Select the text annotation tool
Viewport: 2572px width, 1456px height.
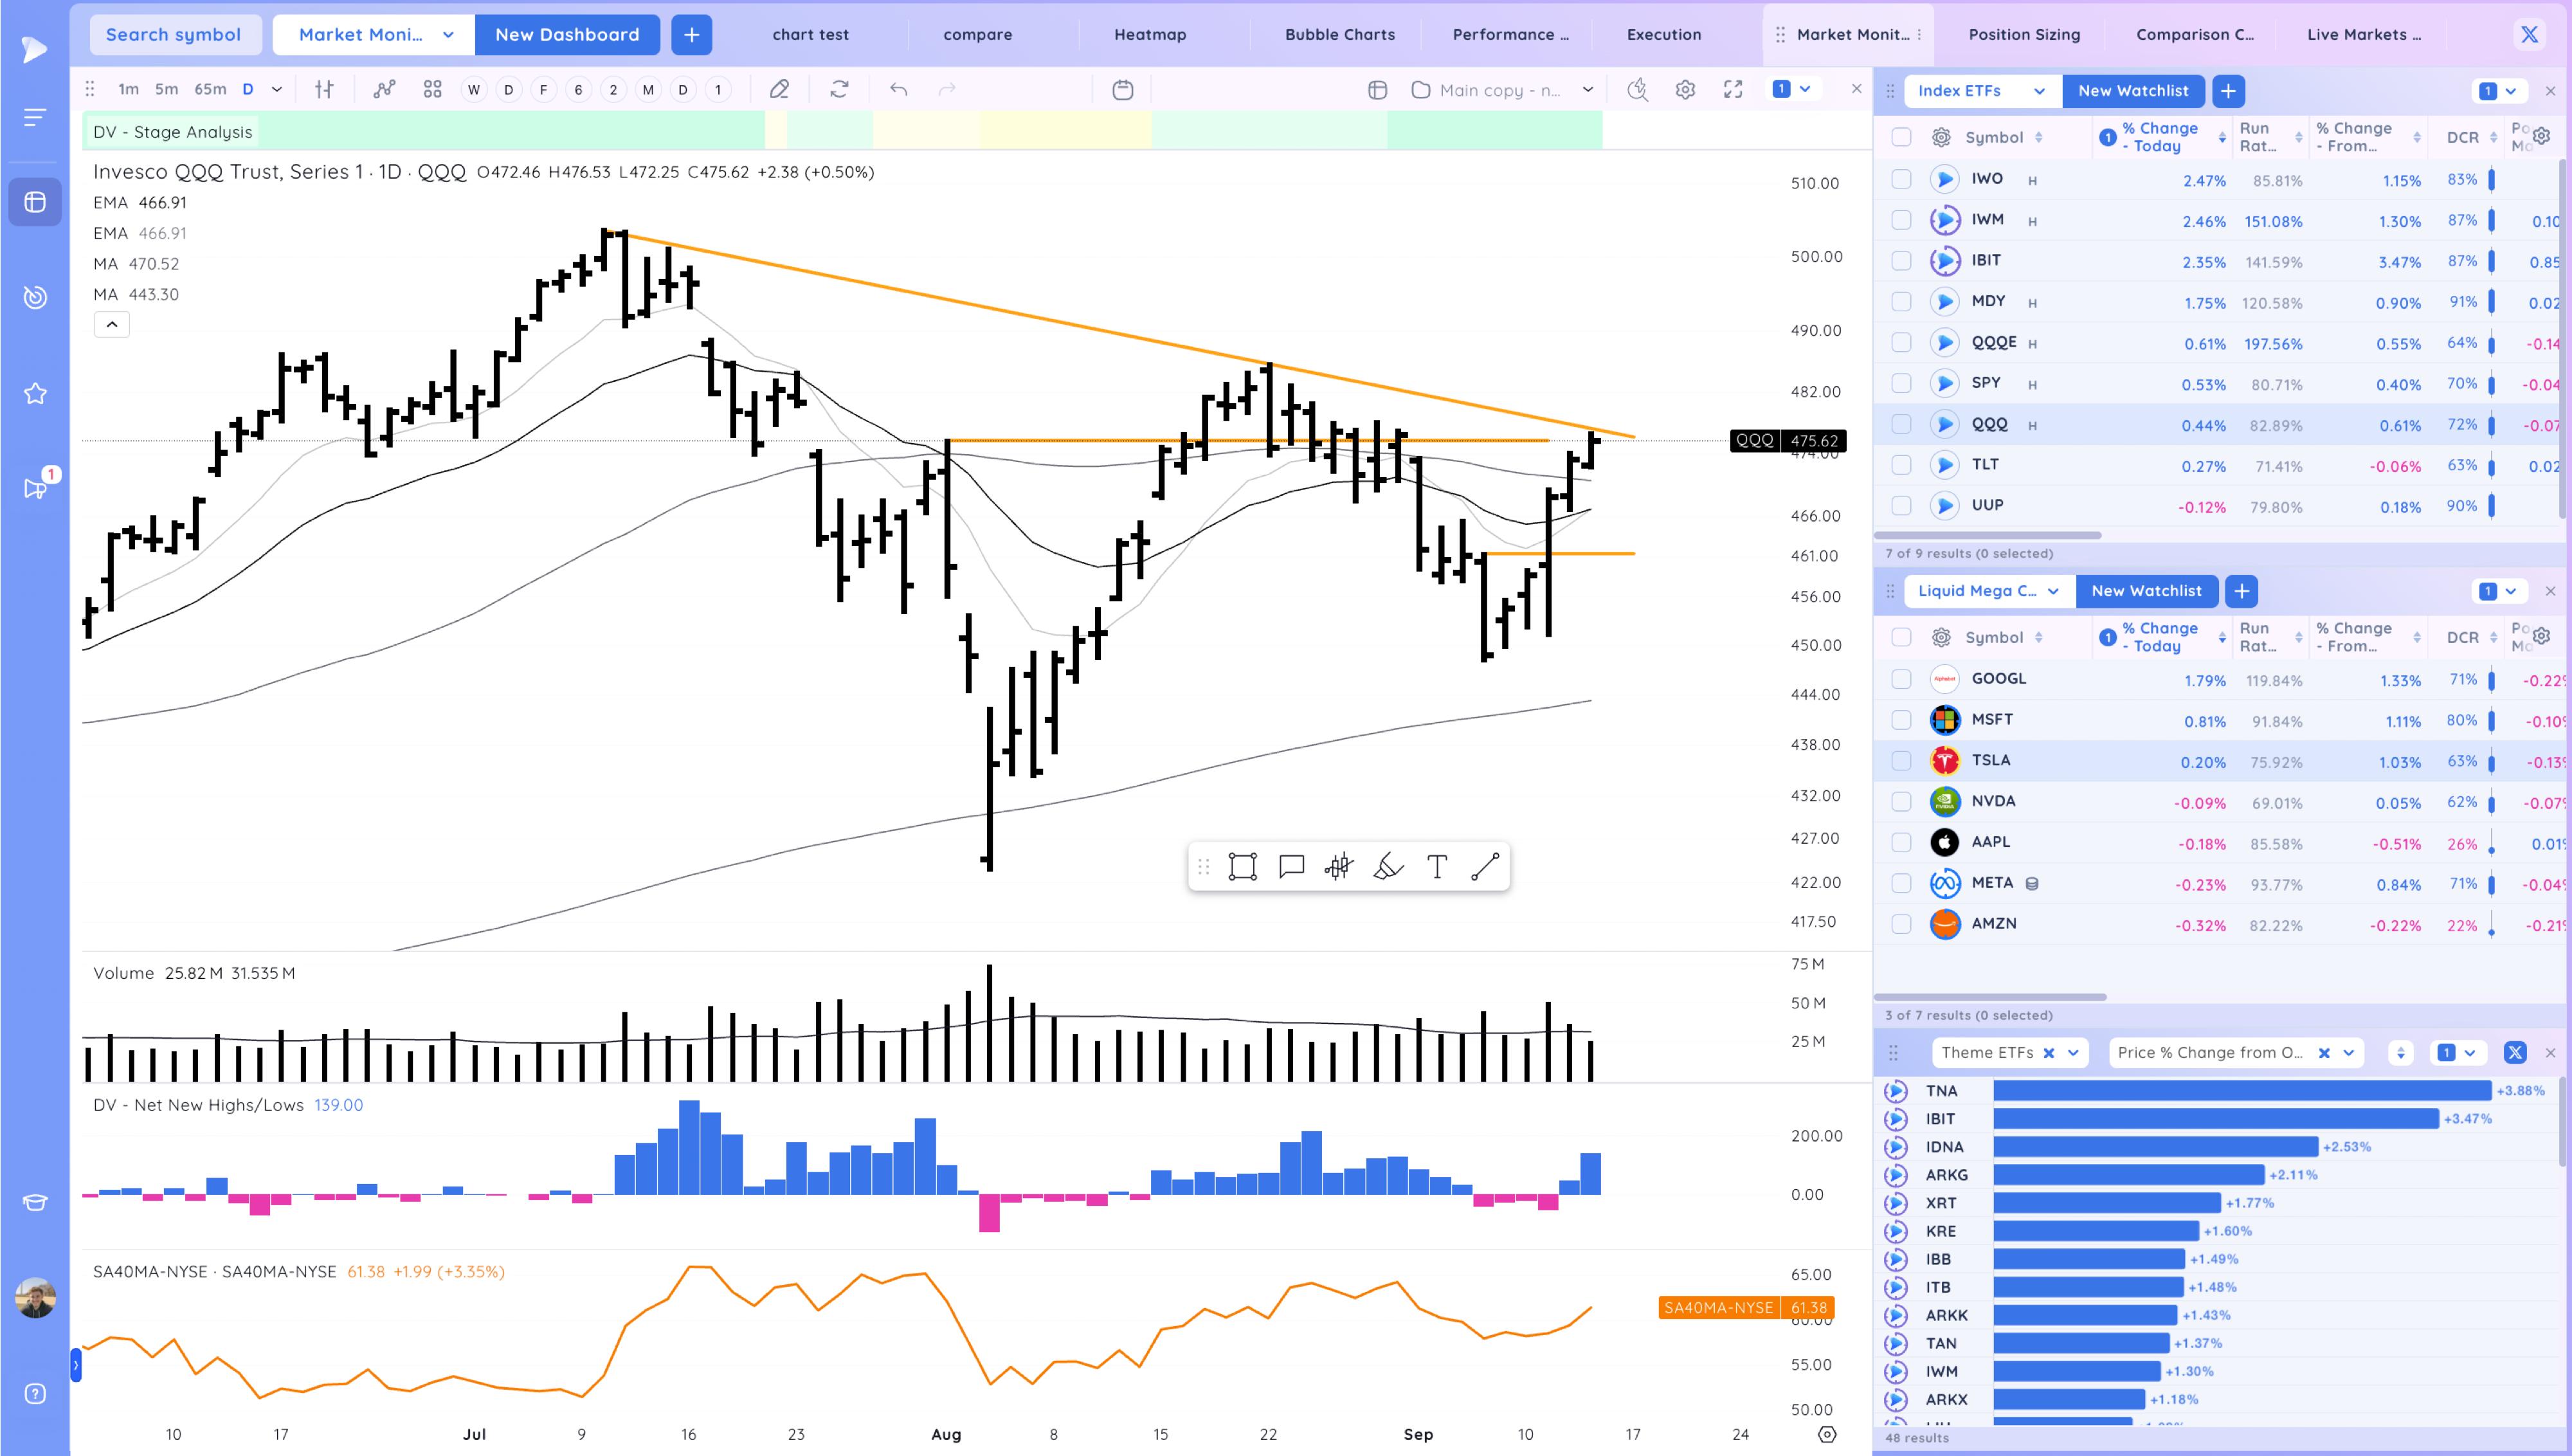1436,866
